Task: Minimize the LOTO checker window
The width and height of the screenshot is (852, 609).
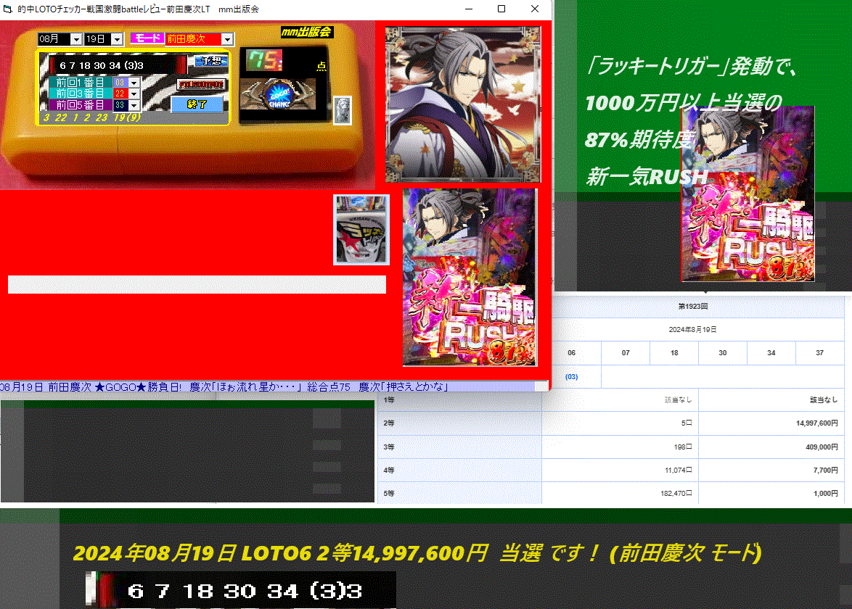Action: (x=468, y=9)
